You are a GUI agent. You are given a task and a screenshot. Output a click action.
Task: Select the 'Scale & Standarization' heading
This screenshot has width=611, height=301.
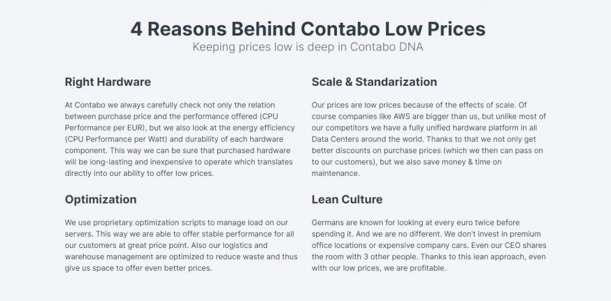(374, 82)
